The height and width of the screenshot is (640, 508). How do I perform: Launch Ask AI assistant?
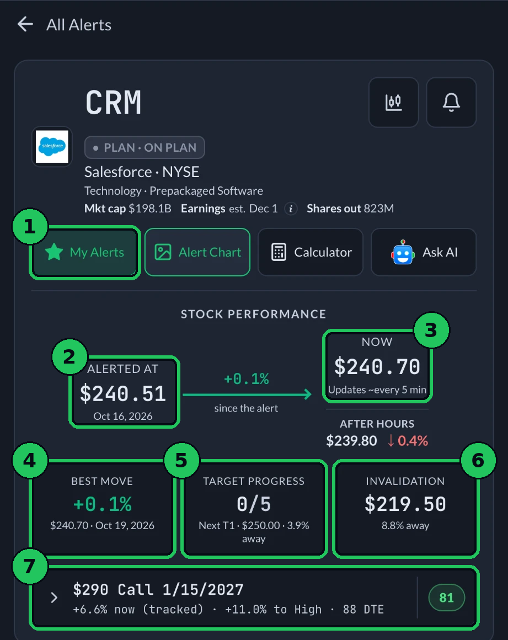point(424,252)
